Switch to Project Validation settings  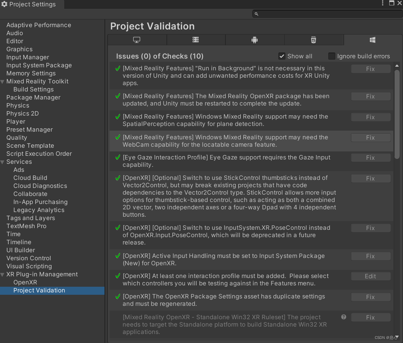[39, 290]
